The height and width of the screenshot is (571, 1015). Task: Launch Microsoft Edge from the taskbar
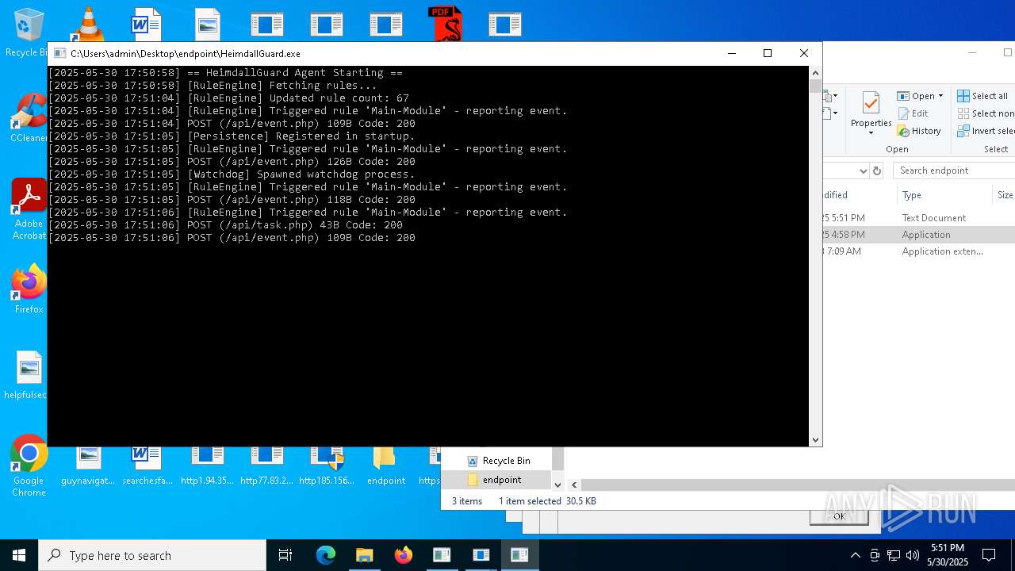coord(326,555)
